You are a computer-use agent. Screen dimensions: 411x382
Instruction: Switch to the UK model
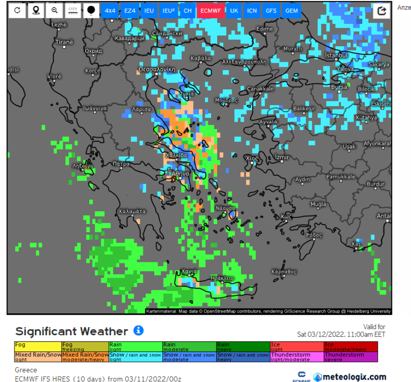[x=234, y=11]
